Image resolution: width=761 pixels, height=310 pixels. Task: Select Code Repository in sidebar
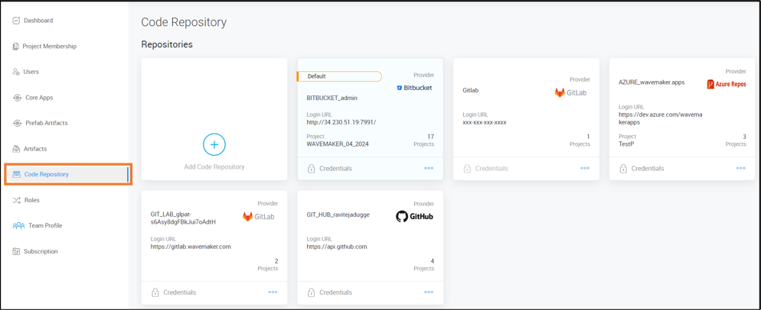click(x=47, y=174)
